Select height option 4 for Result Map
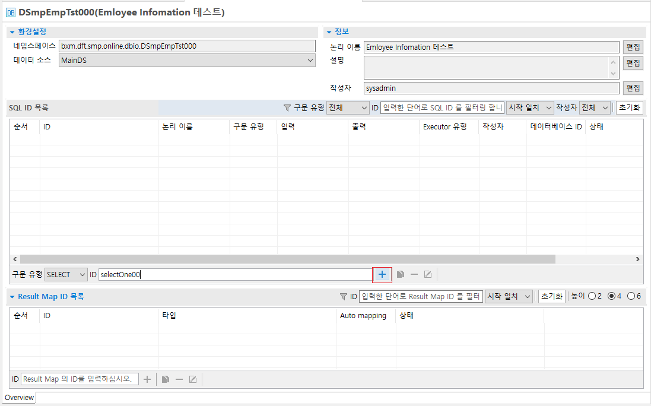Viewport: 651px width, 406px height. (612, 296)
